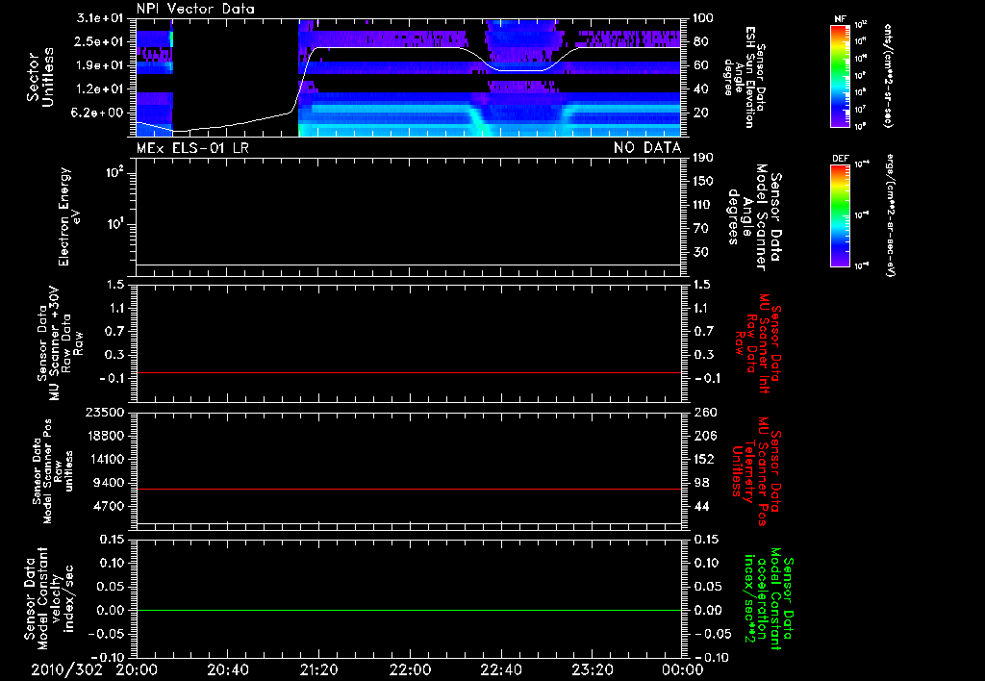Click the red 'MU Scanner Pos Telemetry' label
Image resolution: width=985 pixels, height=681 pixels.
coord(756,472)
